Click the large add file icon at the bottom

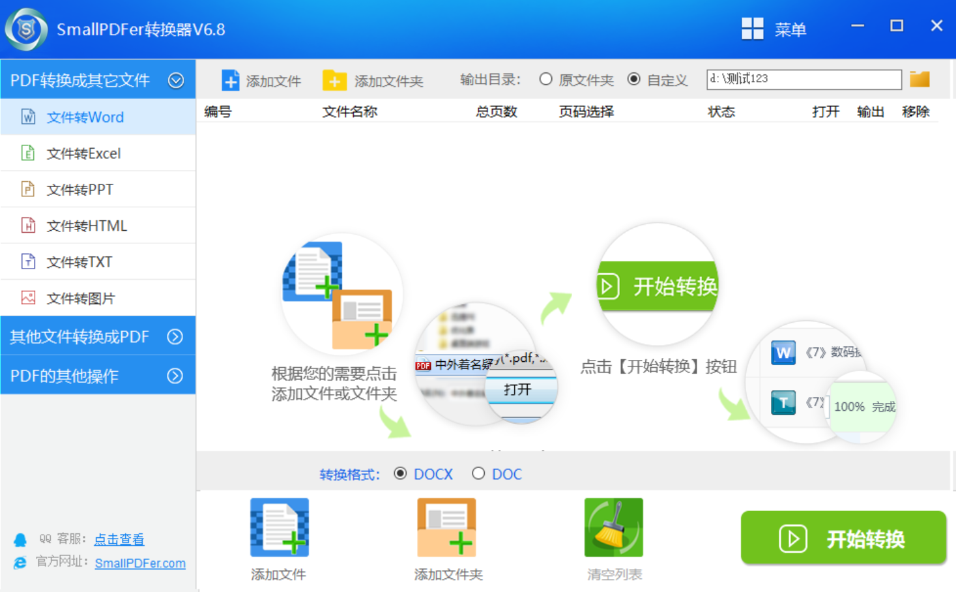(x=280, y=527)
